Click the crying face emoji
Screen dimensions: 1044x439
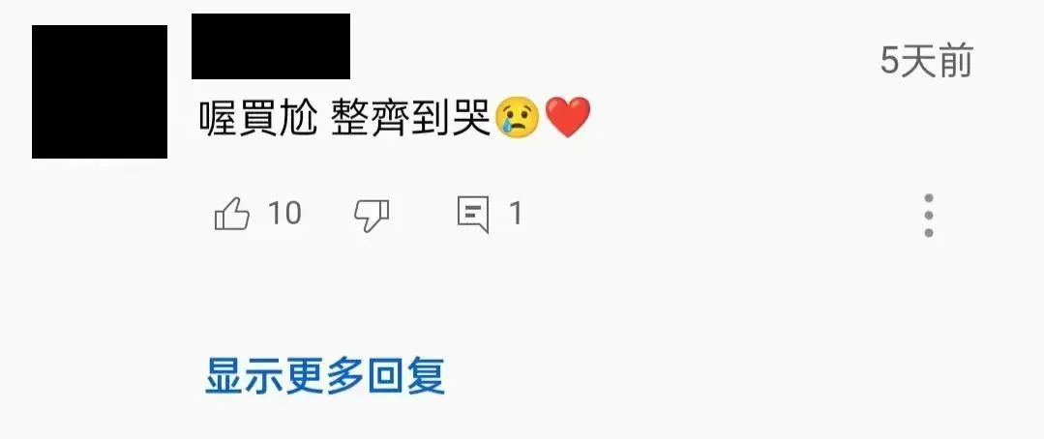click(518, 118)
